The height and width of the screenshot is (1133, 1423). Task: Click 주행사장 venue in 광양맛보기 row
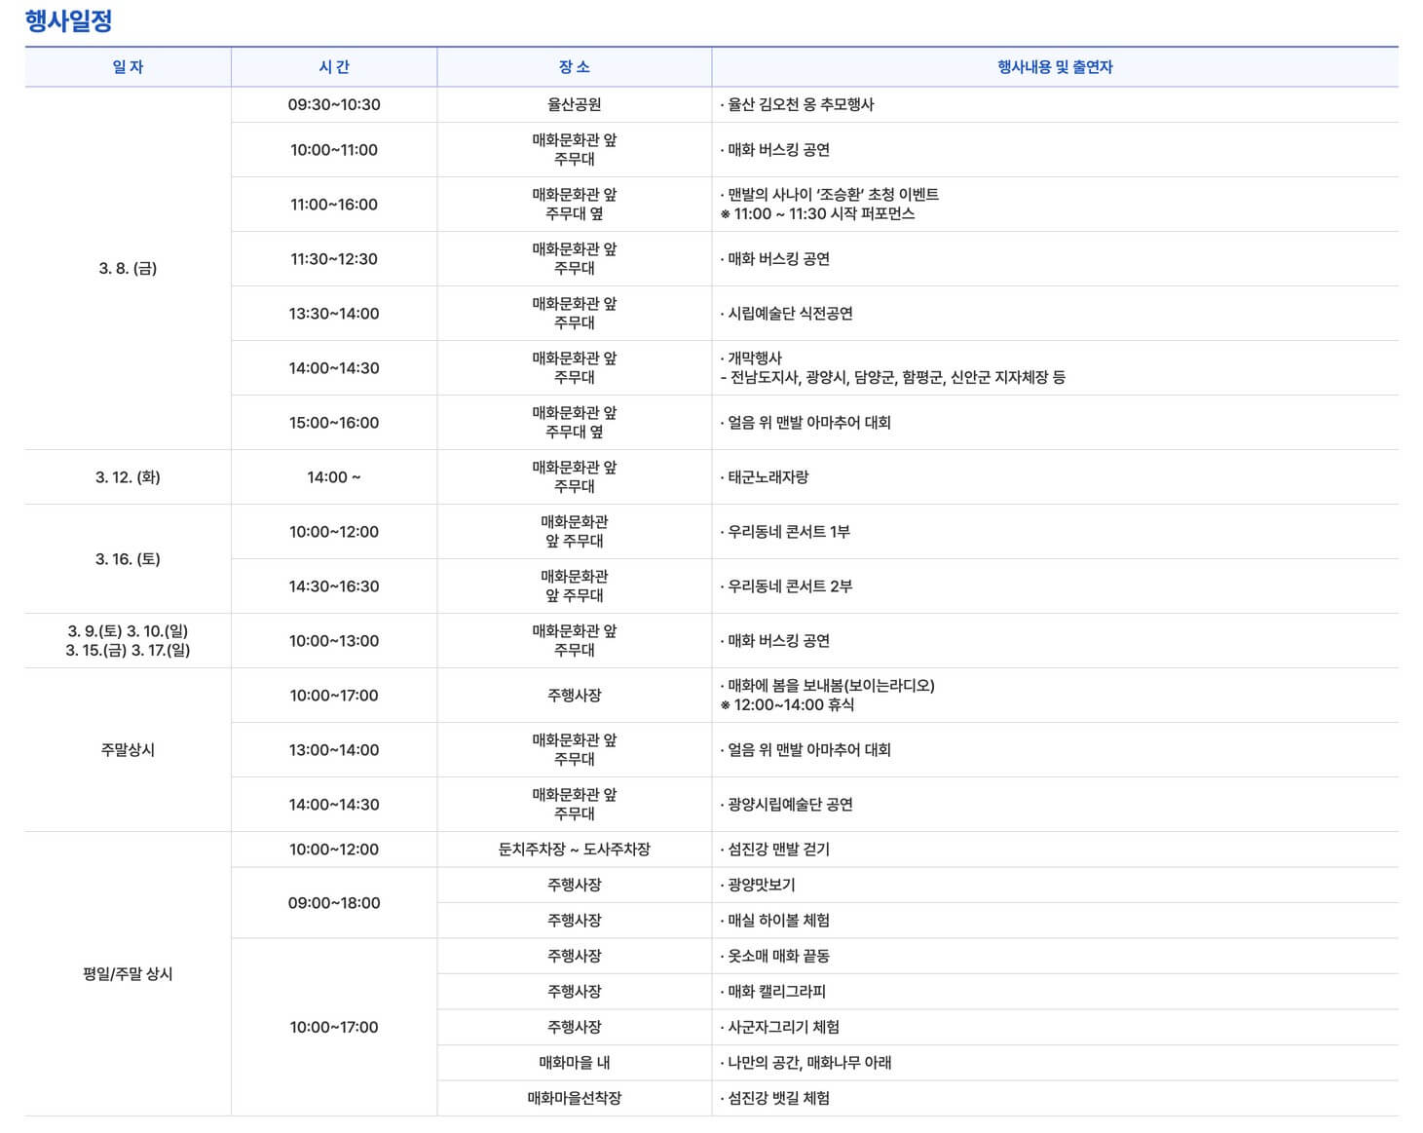575,885
